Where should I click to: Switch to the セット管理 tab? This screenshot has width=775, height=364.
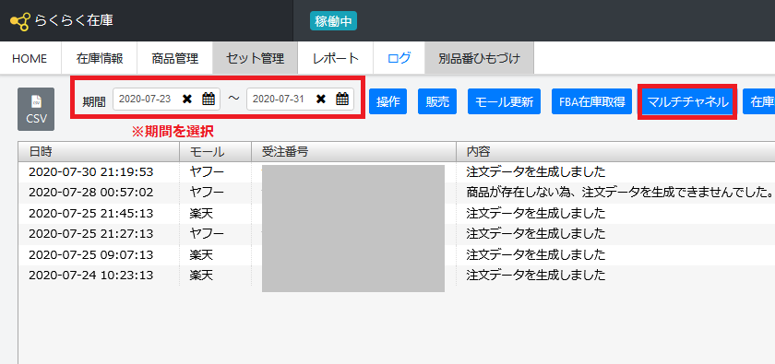(255, 58)
